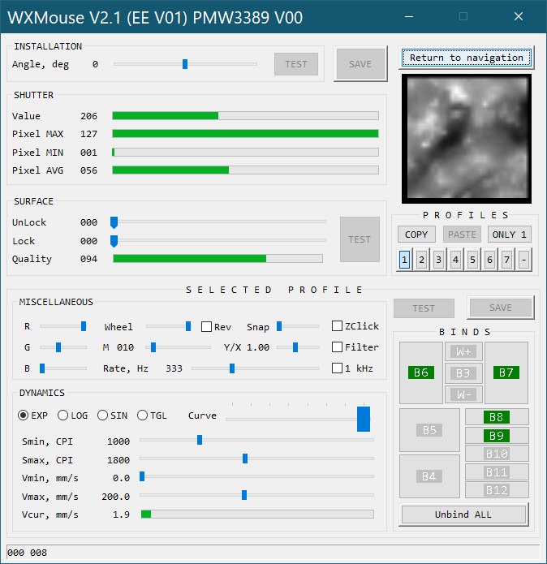Click the B9 bind button

tap(497, 436)
